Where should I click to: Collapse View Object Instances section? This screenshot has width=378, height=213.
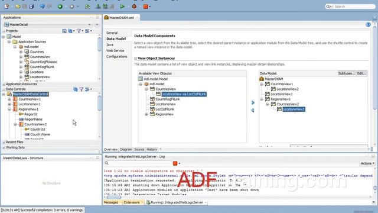(x=135, y=59)
